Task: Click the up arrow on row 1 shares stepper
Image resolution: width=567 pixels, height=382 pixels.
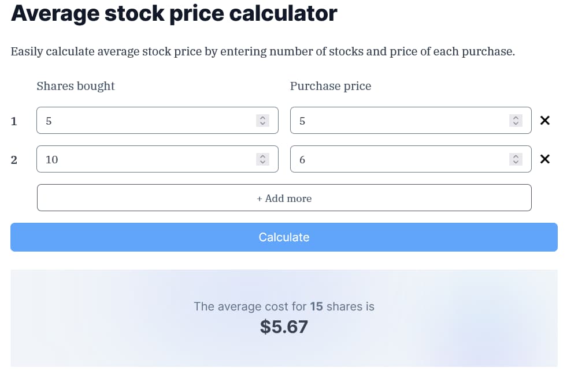Action: tap(262, 118)
